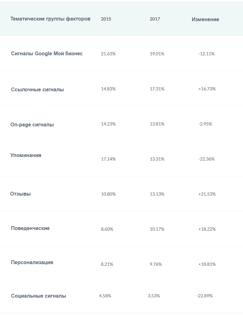Click the 2015 column header
Screen dimensions: 243x315
coord(106,19)
